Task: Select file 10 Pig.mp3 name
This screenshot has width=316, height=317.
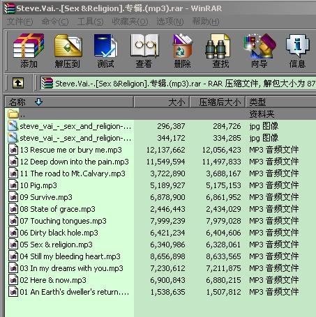Action: [x=38, y=185]
